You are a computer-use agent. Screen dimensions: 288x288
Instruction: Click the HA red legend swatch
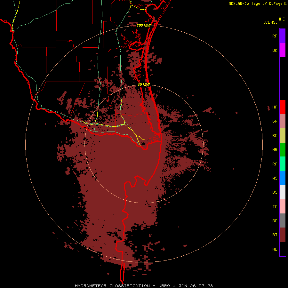tap(283, 107)
